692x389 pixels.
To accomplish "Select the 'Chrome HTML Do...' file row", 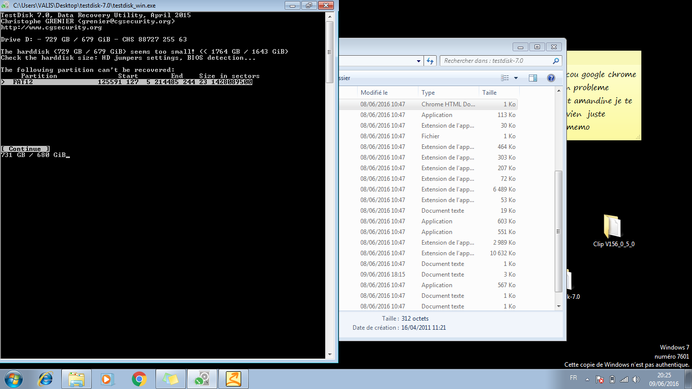I will 429,104.
